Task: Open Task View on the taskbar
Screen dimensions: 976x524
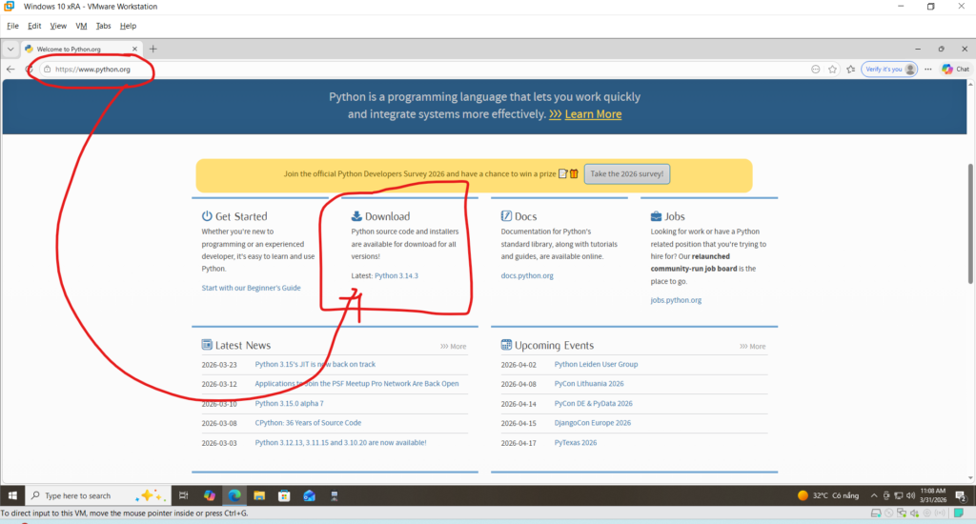Action: (185, 495)
